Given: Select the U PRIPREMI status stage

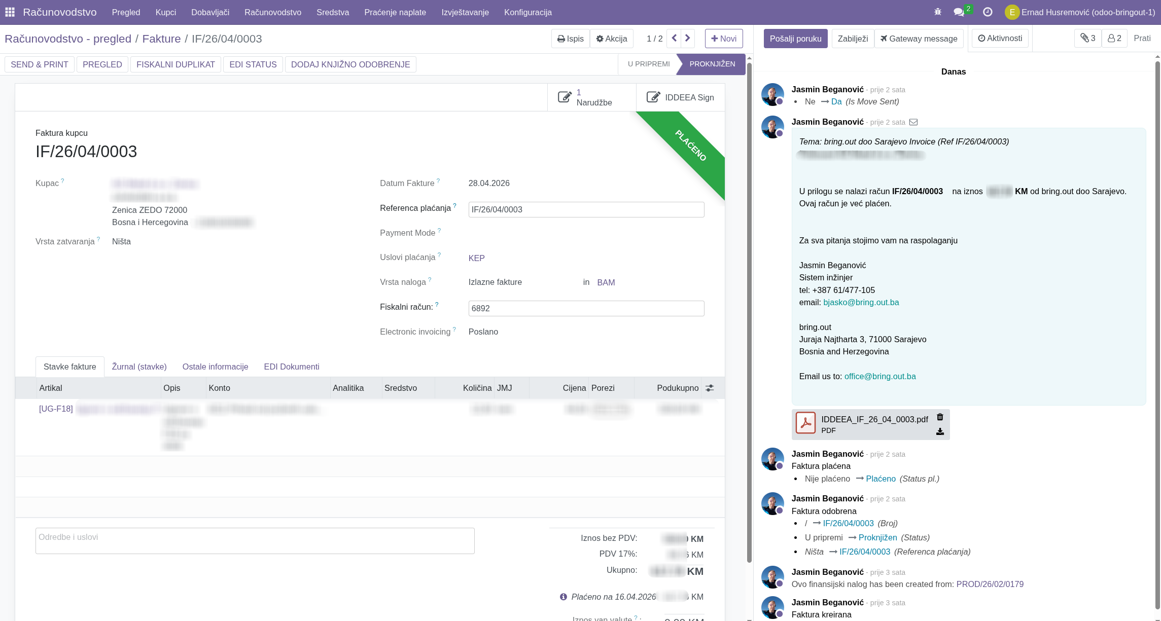Looking at the screenshot, I should tap(649, 64).
